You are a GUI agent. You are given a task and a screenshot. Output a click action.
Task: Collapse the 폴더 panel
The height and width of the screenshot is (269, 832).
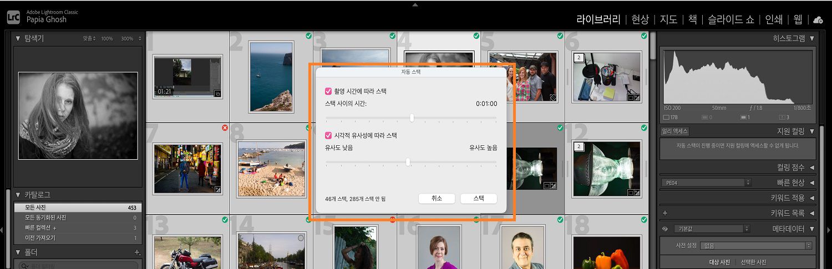click(18, 253)
